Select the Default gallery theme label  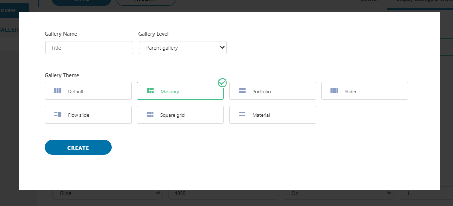coord(76,92)
